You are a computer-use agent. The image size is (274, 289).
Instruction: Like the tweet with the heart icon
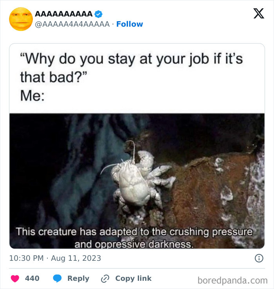pos(15,278)
